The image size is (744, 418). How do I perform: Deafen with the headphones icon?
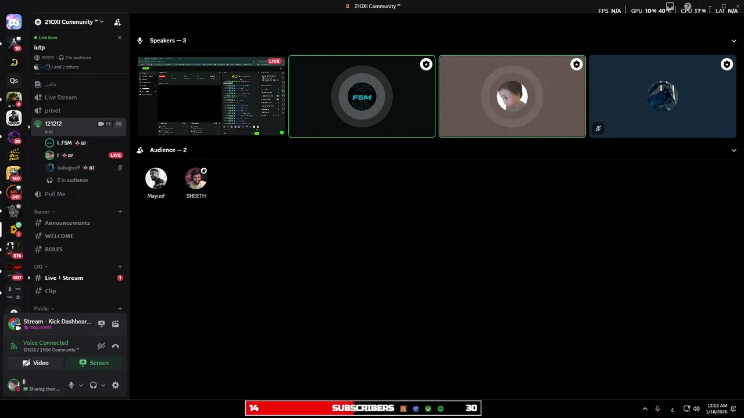tap(93, 385)
